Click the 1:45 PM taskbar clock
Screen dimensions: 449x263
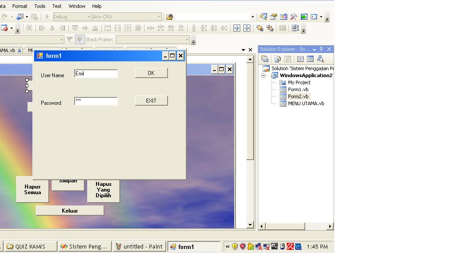[x=317, y=246]
